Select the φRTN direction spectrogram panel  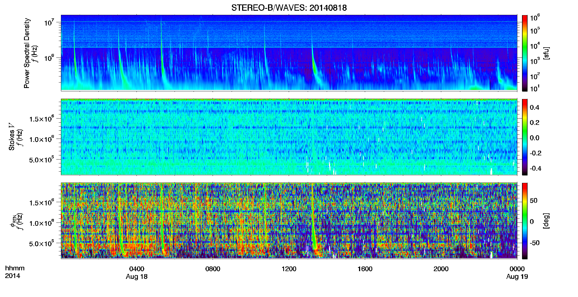pos(289,221)
